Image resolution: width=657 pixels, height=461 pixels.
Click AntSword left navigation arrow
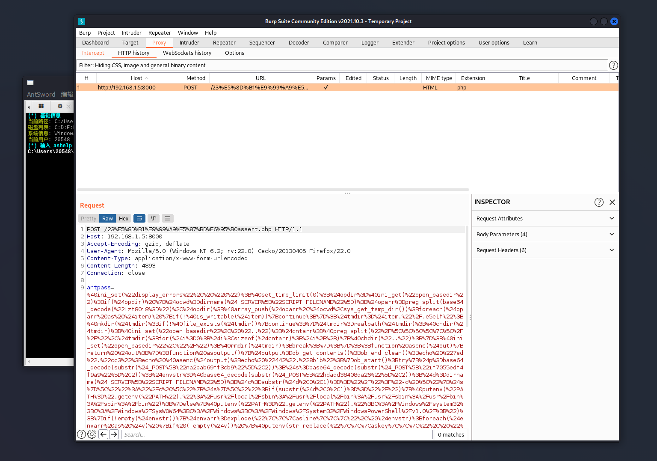click(x=29, y=107)
